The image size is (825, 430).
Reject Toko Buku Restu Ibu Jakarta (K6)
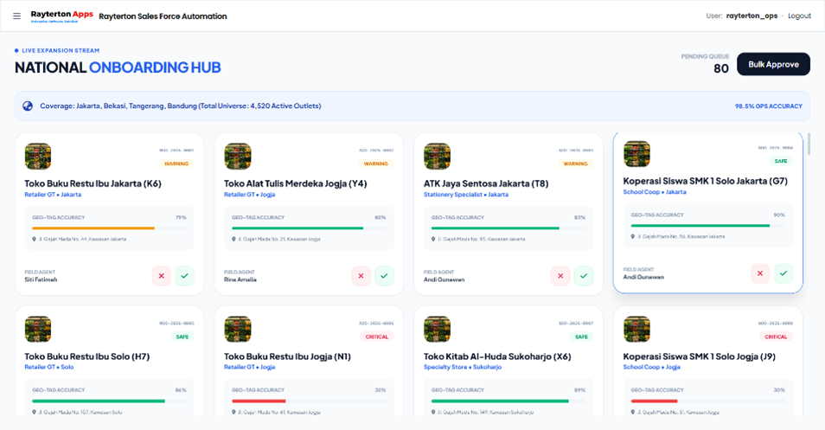click(162, 276)
